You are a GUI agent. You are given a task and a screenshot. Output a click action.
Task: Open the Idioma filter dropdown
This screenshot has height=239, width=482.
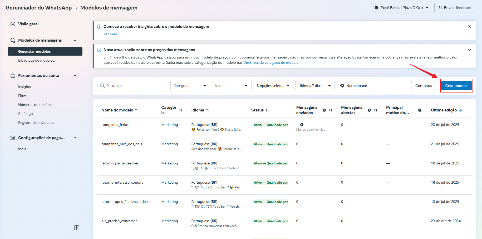232,86
